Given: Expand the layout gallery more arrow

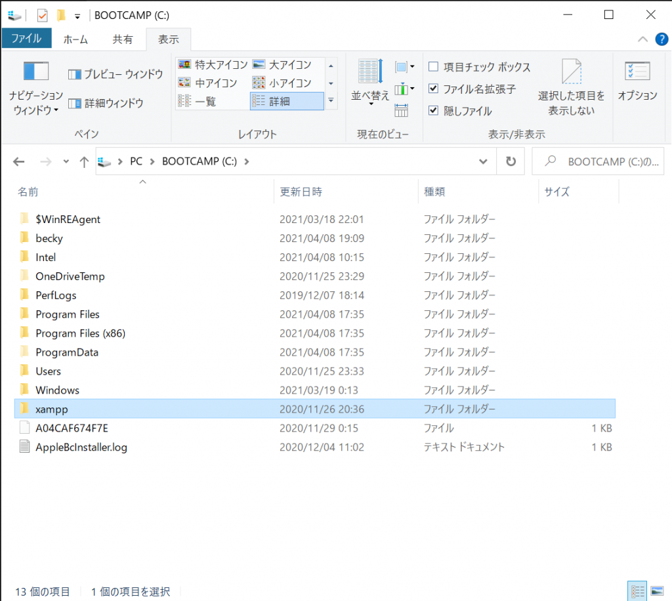Looking at the screenshot, I should click(x=331, y=100).
